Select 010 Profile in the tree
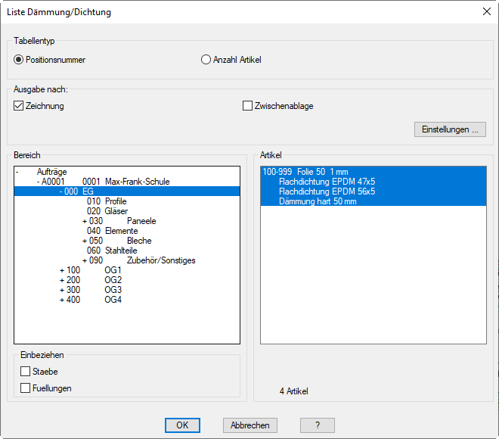The height and width of the screenshot is (439, 499). 106,201
